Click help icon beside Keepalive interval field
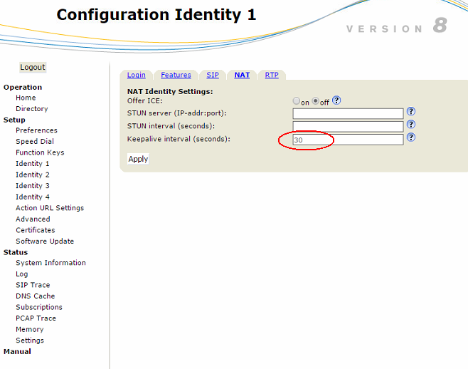The image size is (468, 369). [x=410, y=137]
